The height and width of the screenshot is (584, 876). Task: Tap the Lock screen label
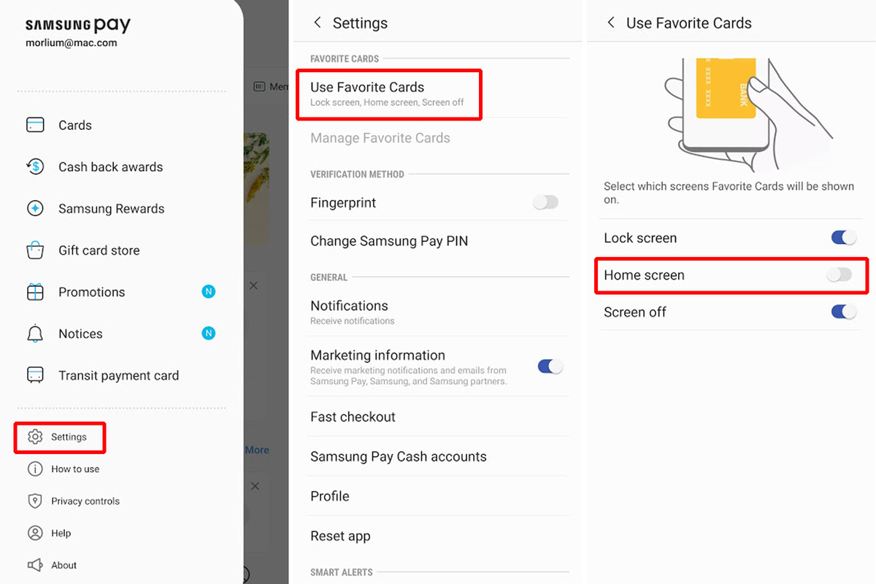tap(640, 238)
